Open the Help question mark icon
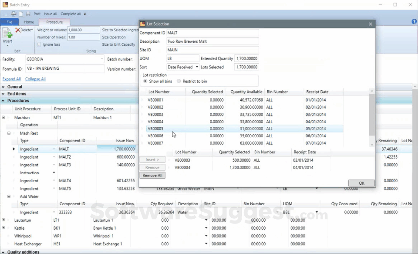This screenshot has height=254, width=418. point(414,22)
